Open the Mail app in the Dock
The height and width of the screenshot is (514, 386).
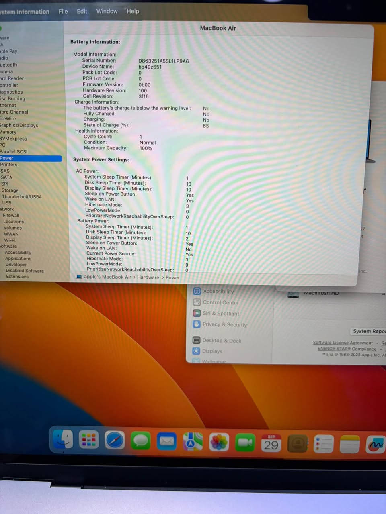point(166,441)
